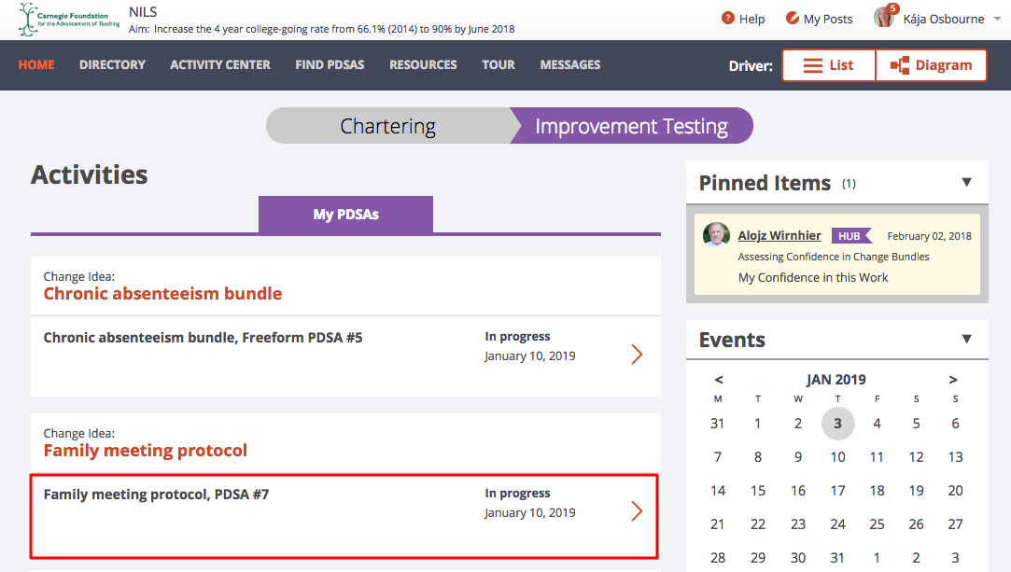Open the Chronic absenteeism bundle change idea
Screen dimensions: 1011x572
point(162,294)
